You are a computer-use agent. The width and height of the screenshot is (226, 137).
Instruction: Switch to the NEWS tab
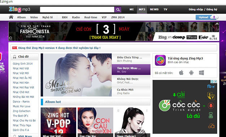pos(154,9)
